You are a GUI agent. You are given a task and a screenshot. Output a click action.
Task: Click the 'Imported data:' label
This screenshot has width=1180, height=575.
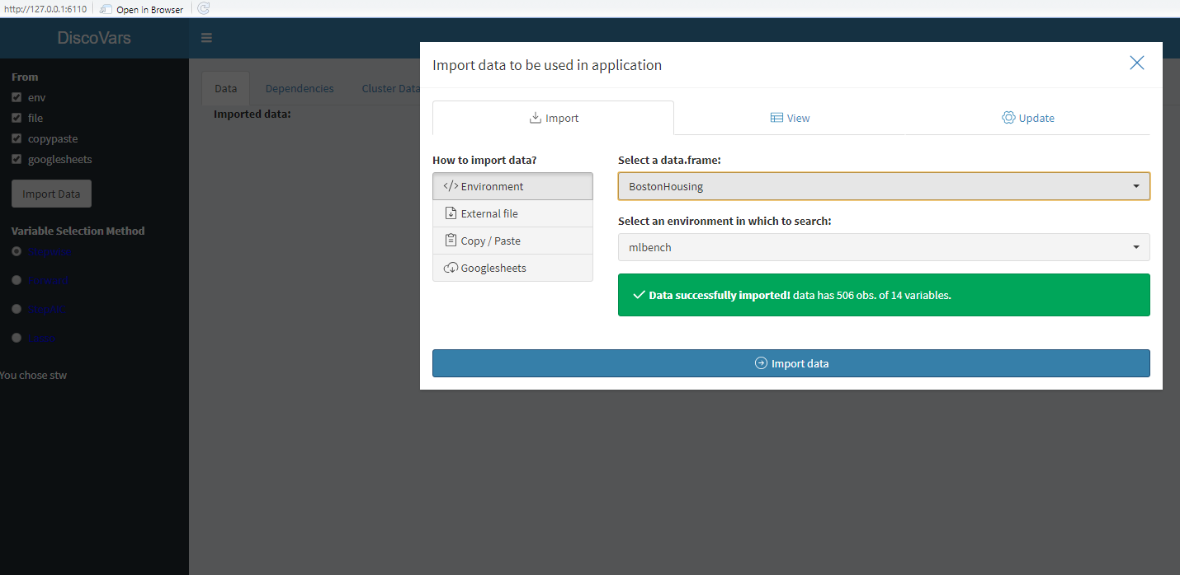click(253, 114)
